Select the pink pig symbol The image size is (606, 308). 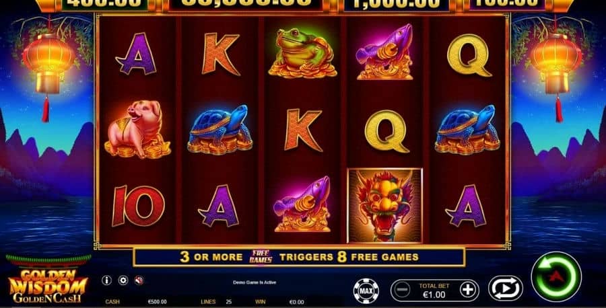pos(137,129)
